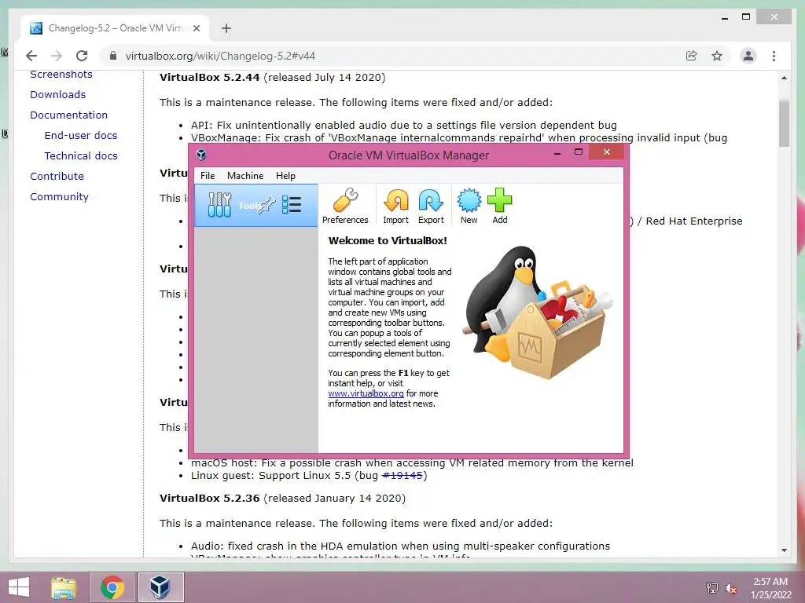Open a new Chrome tab
The width and height of the screenshot is (805, 603).
pos(226,28)
